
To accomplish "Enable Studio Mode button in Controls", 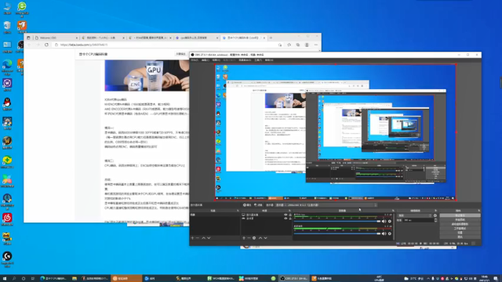I will click(x=460, y=229).
